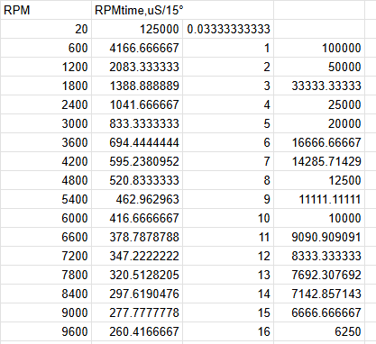Click the cell 833.3333333
This screenshot has width=376, height=344.
click(137, 123)
